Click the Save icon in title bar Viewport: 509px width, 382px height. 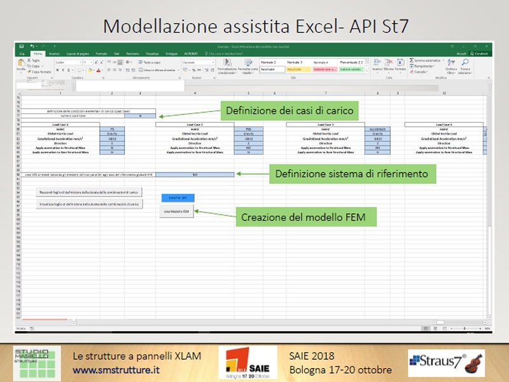pyautogui.click(x=21, y=46)
